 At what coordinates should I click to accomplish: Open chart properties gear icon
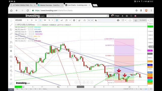pos(74,20)
